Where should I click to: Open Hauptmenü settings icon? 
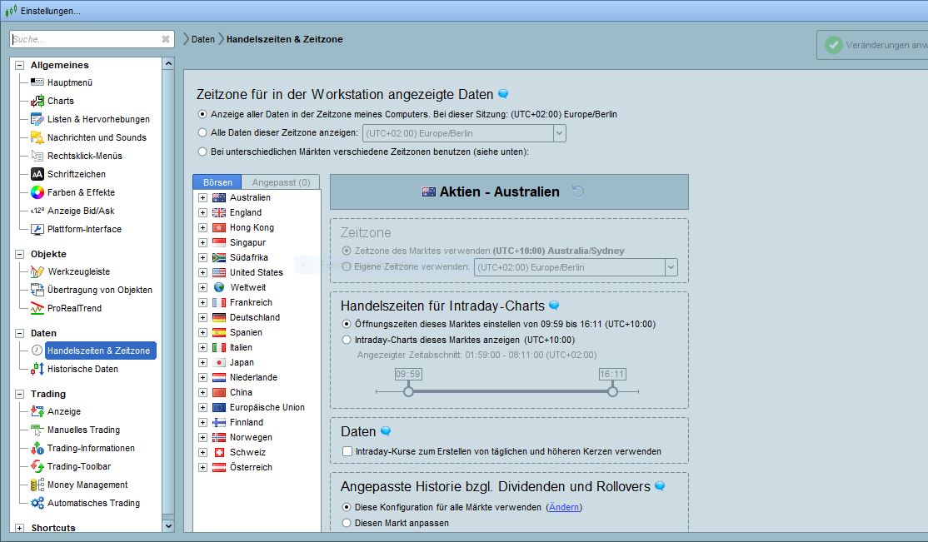pyautogui.click(x=37, y=82)
